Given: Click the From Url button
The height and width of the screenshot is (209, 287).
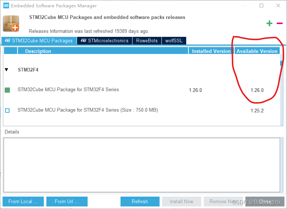Looking at the screenshot, I should 67,201.
